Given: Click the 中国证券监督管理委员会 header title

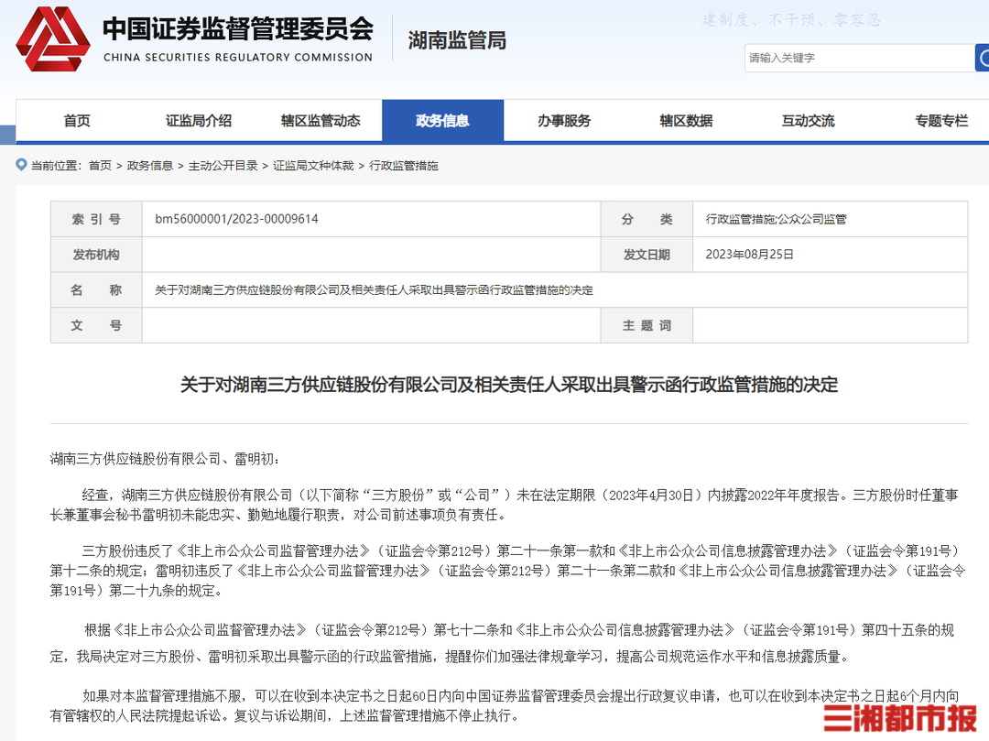Looking at the screenshot, I should 238,29.
